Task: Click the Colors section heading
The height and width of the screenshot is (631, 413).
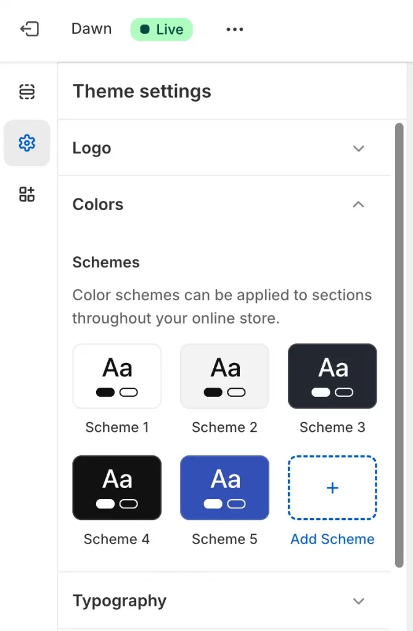Action: tap(98, 205)
